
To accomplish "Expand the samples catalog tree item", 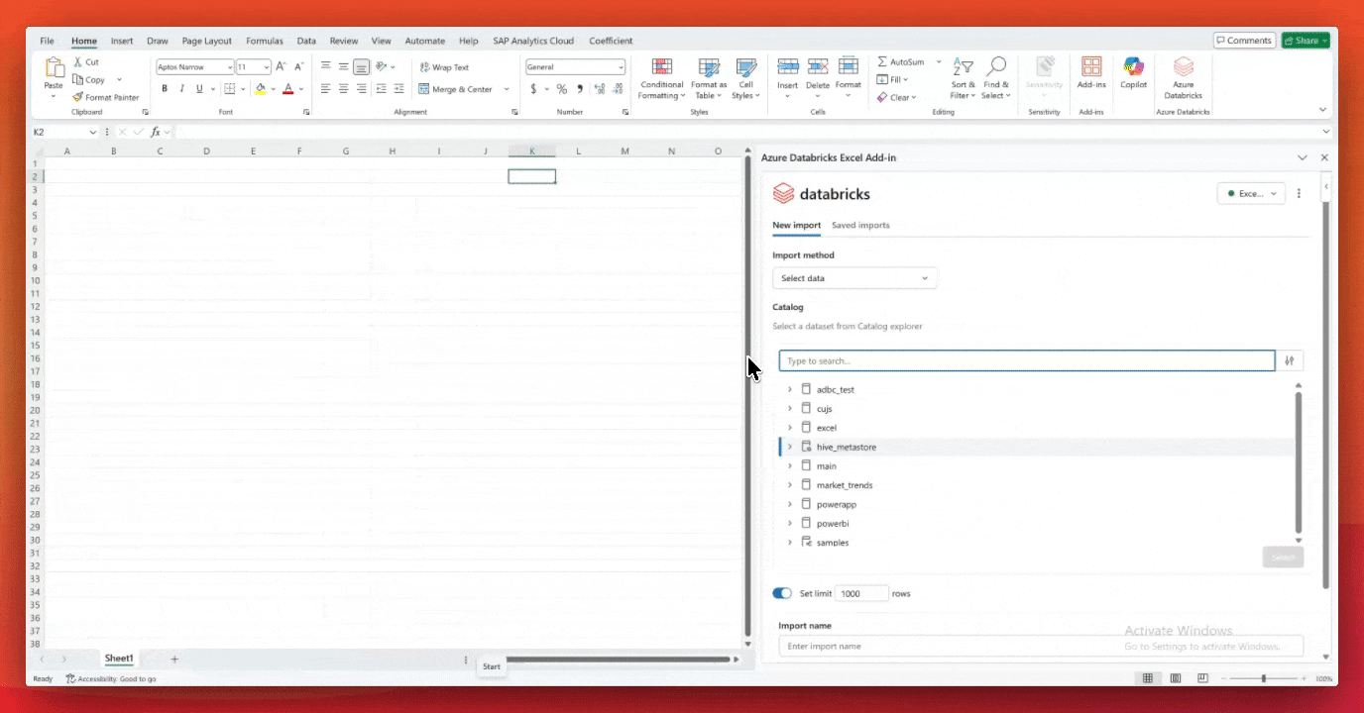I will tap(790, 543).
